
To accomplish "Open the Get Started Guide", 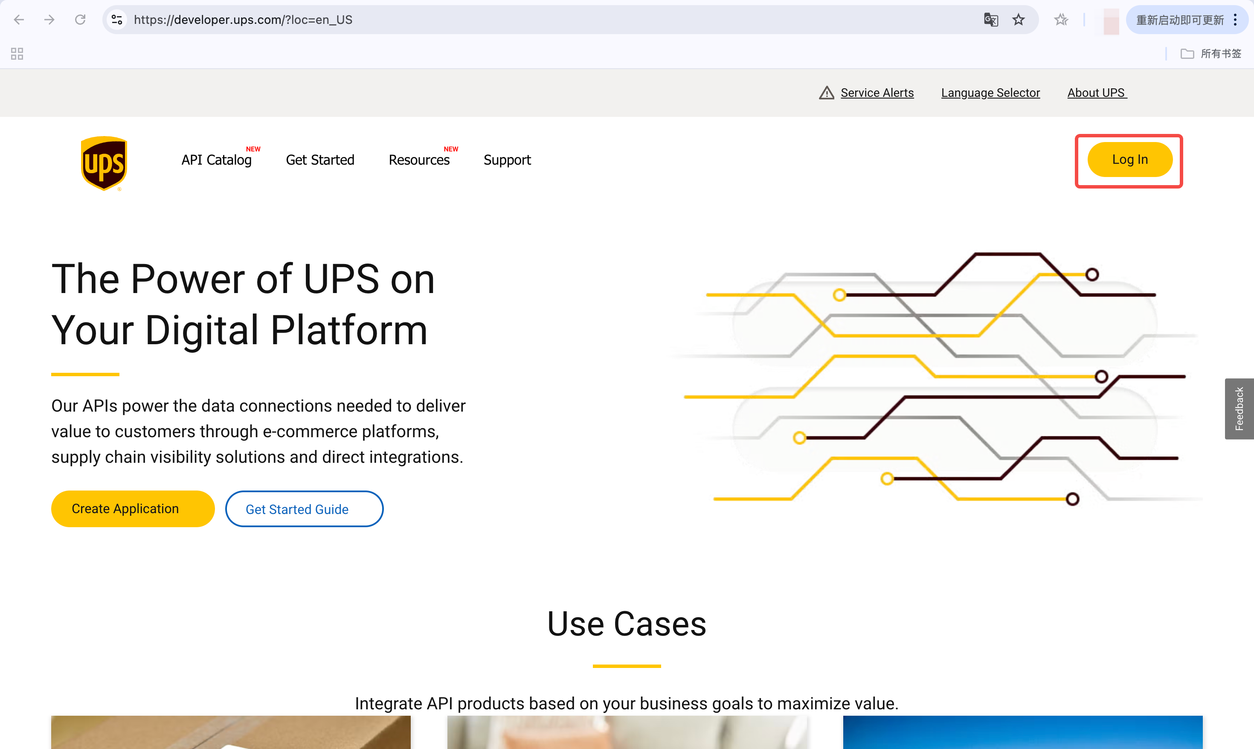I will 304,509.
